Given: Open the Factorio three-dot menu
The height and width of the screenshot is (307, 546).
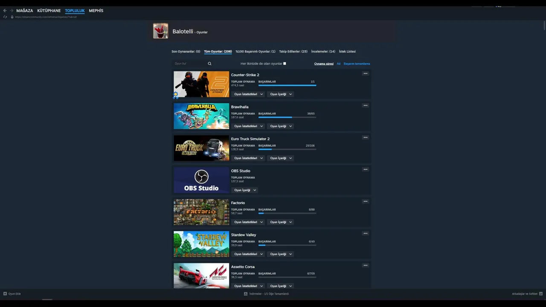Looking at the screenshot, I should tap(365, 201).
